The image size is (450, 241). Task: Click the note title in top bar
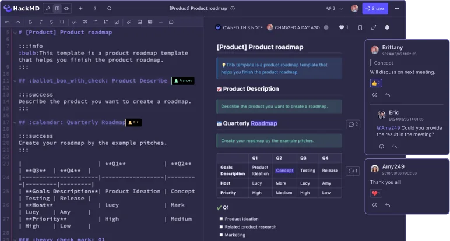pyautogui.click(x=198, y=9)
